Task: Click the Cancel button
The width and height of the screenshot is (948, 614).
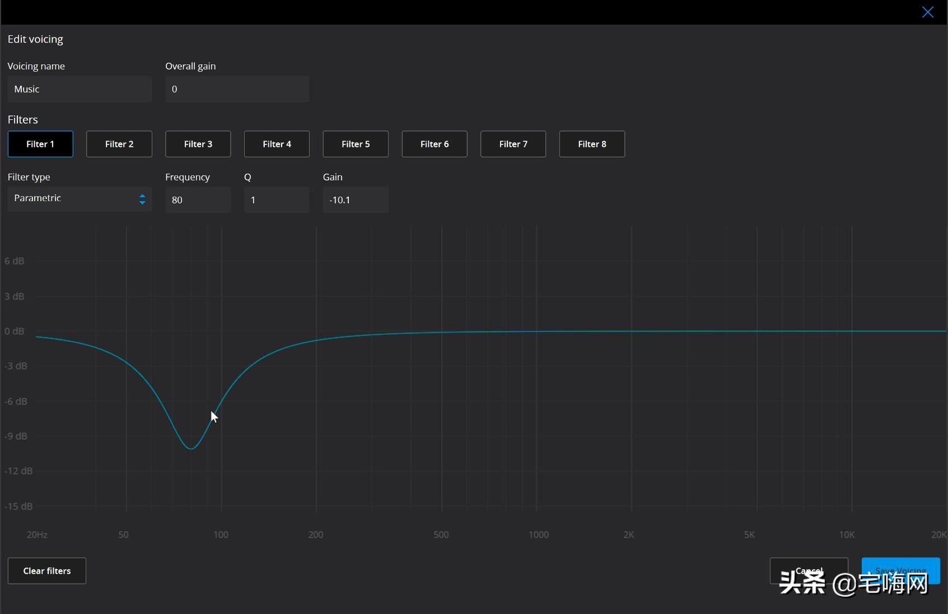Action: [x=809, y=570]
